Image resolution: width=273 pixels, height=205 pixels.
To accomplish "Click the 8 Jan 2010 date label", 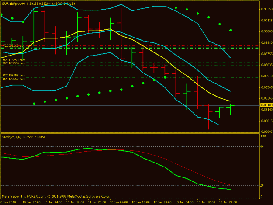I will pyautogui.click(x=8, y=202).
